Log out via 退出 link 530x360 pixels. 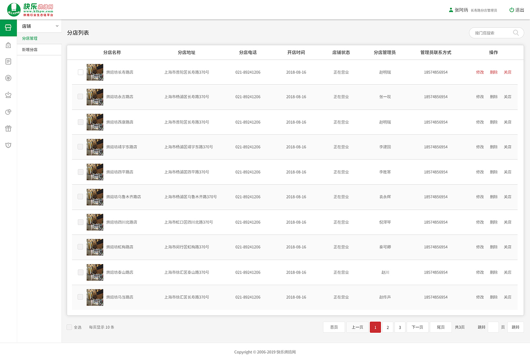(520, 10)
